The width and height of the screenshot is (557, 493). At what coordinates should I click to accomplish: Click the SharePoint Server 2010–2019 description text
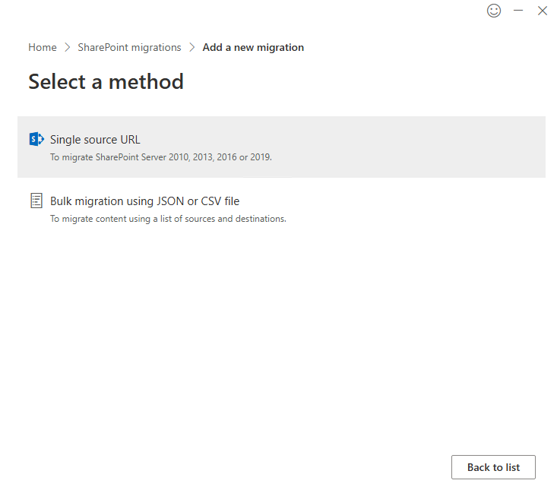tap(160, 157)
